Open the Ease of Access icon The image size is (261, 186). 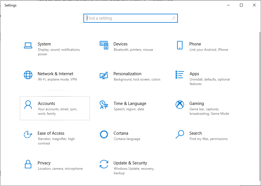(x=28, y=134)
